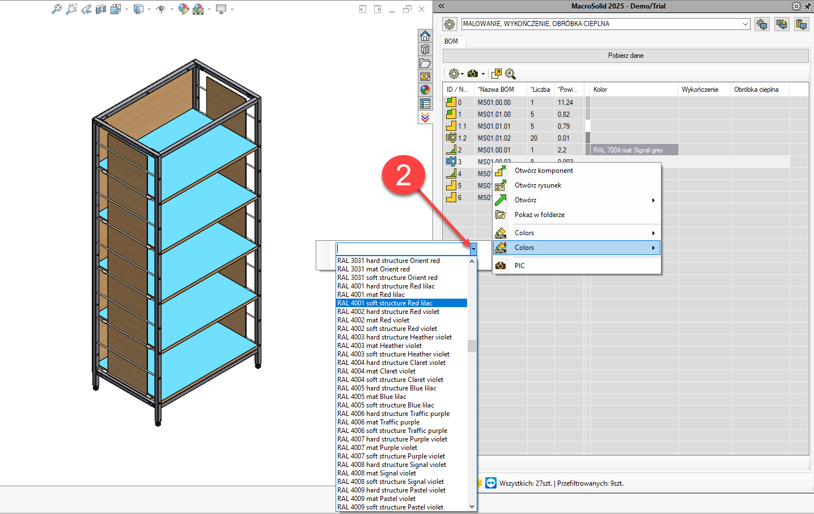Click dark grey swatch in row MS01.01.02
The image size is (814, 514).
coord(588,138)
